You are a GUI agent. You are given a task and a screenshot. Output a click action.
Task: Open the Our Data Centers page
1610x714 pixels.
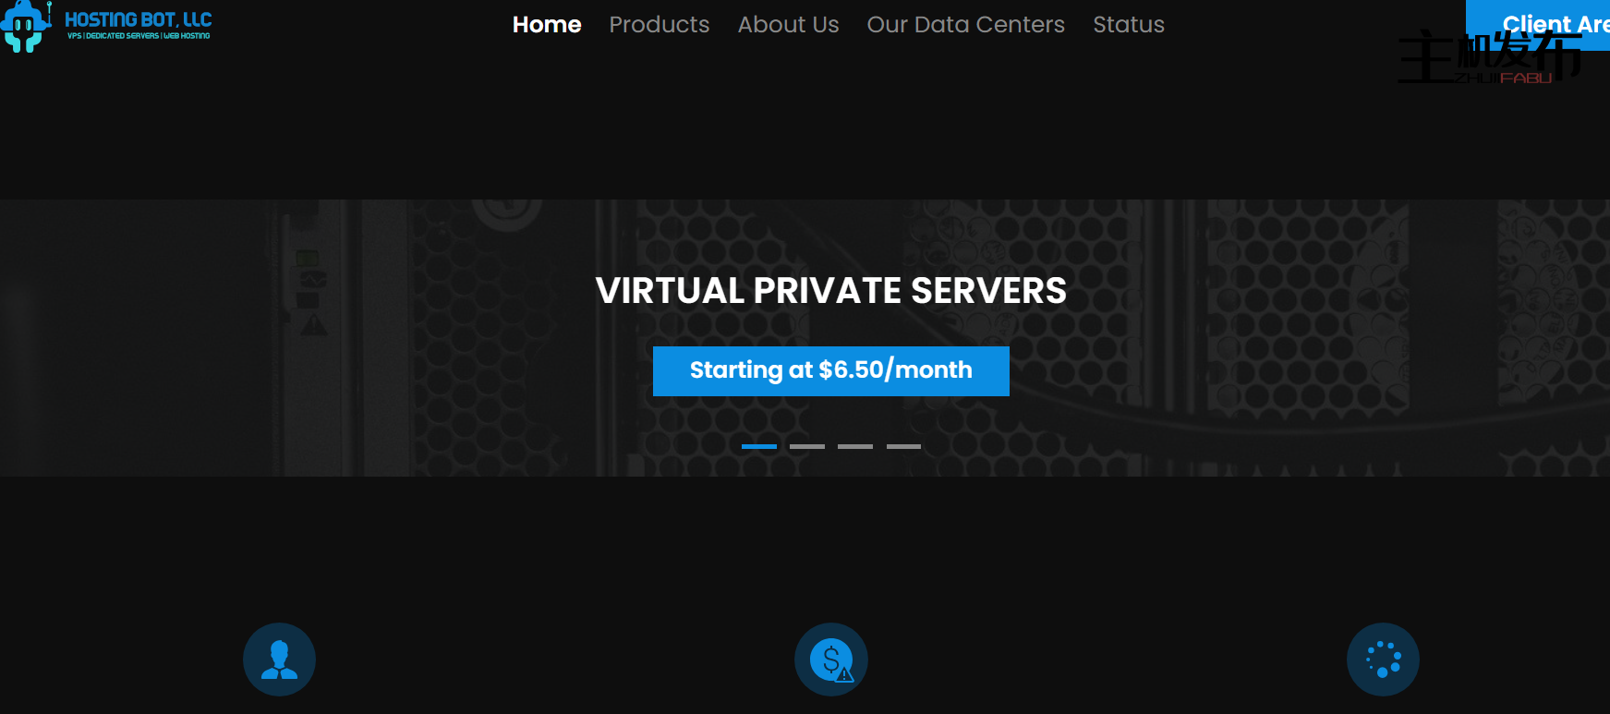[966, 25]
